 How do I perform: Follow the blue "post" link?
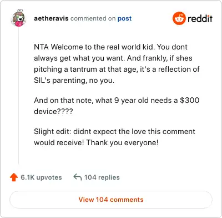point(124,18)
